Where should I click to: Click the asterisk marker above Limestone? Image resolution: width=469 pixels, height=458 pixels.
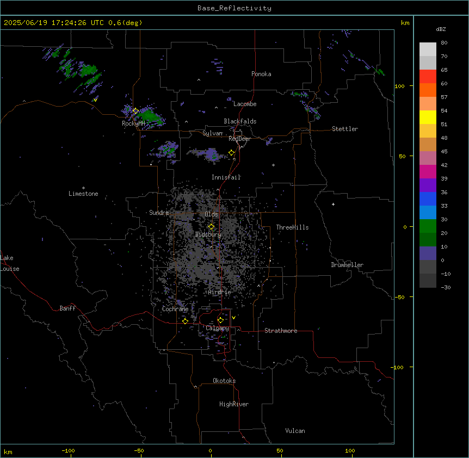tap(83, 188)
